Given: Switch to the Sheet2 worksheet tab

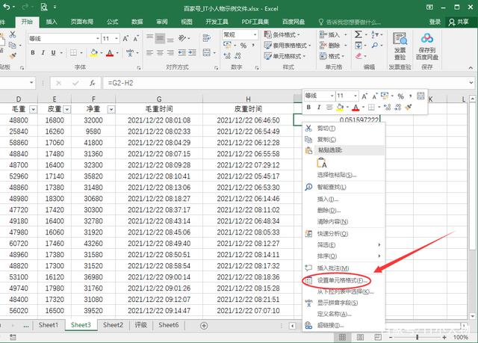Looking at the screenshot, I should [x=113, y=325].
